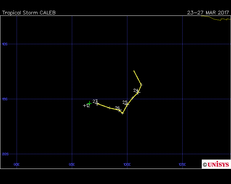The width and height of the screenshot is (231, 184).
Task: Click the UNISYS logo
Action: [216, 164]
